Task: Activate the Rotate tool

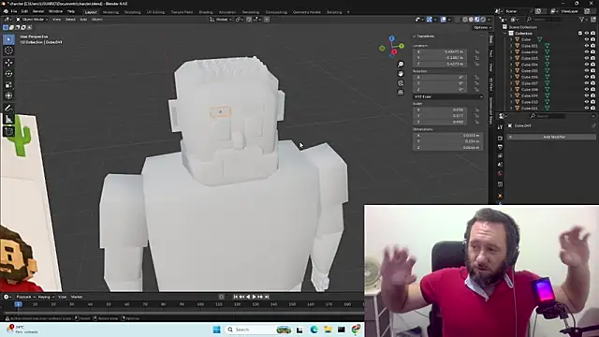Action: [8, 74]
